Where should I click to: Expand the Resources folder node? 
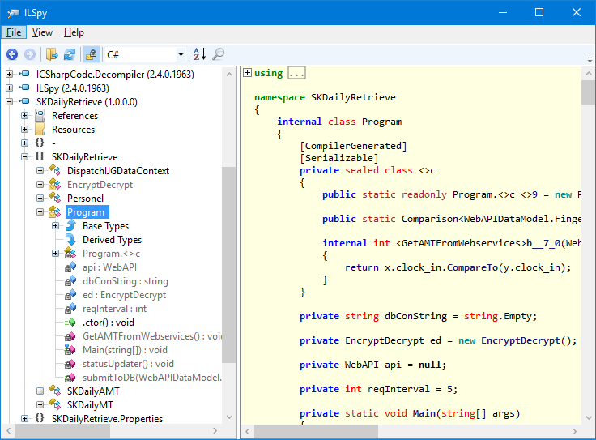tap(25, 130)
